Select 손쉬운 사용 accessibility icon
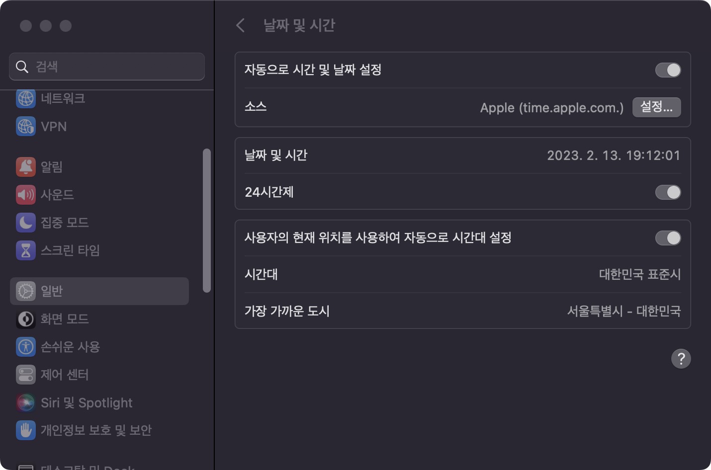The image size is (711, 470). coord(25,347)
